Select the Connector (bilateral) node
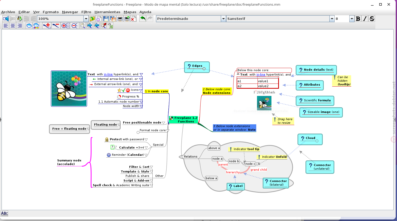 (x=276, y=183)
